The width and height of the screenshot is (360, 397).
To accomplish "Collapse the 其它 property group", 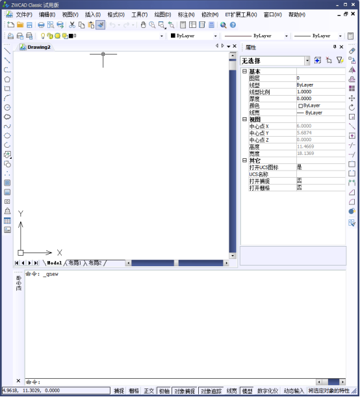I will coord(244,160).
